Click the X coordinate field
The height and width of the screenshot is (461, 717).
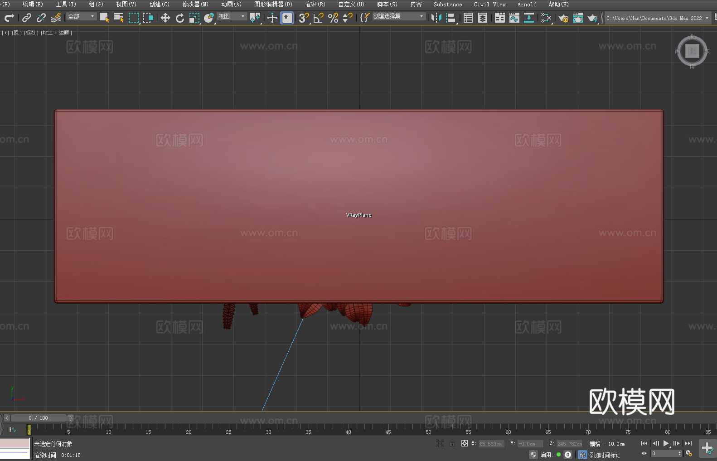(x=491, y=444)
